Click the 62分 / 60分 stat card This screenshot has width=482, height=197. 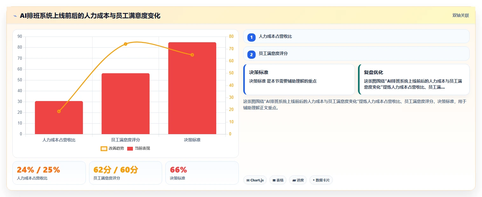coord(126,173)
